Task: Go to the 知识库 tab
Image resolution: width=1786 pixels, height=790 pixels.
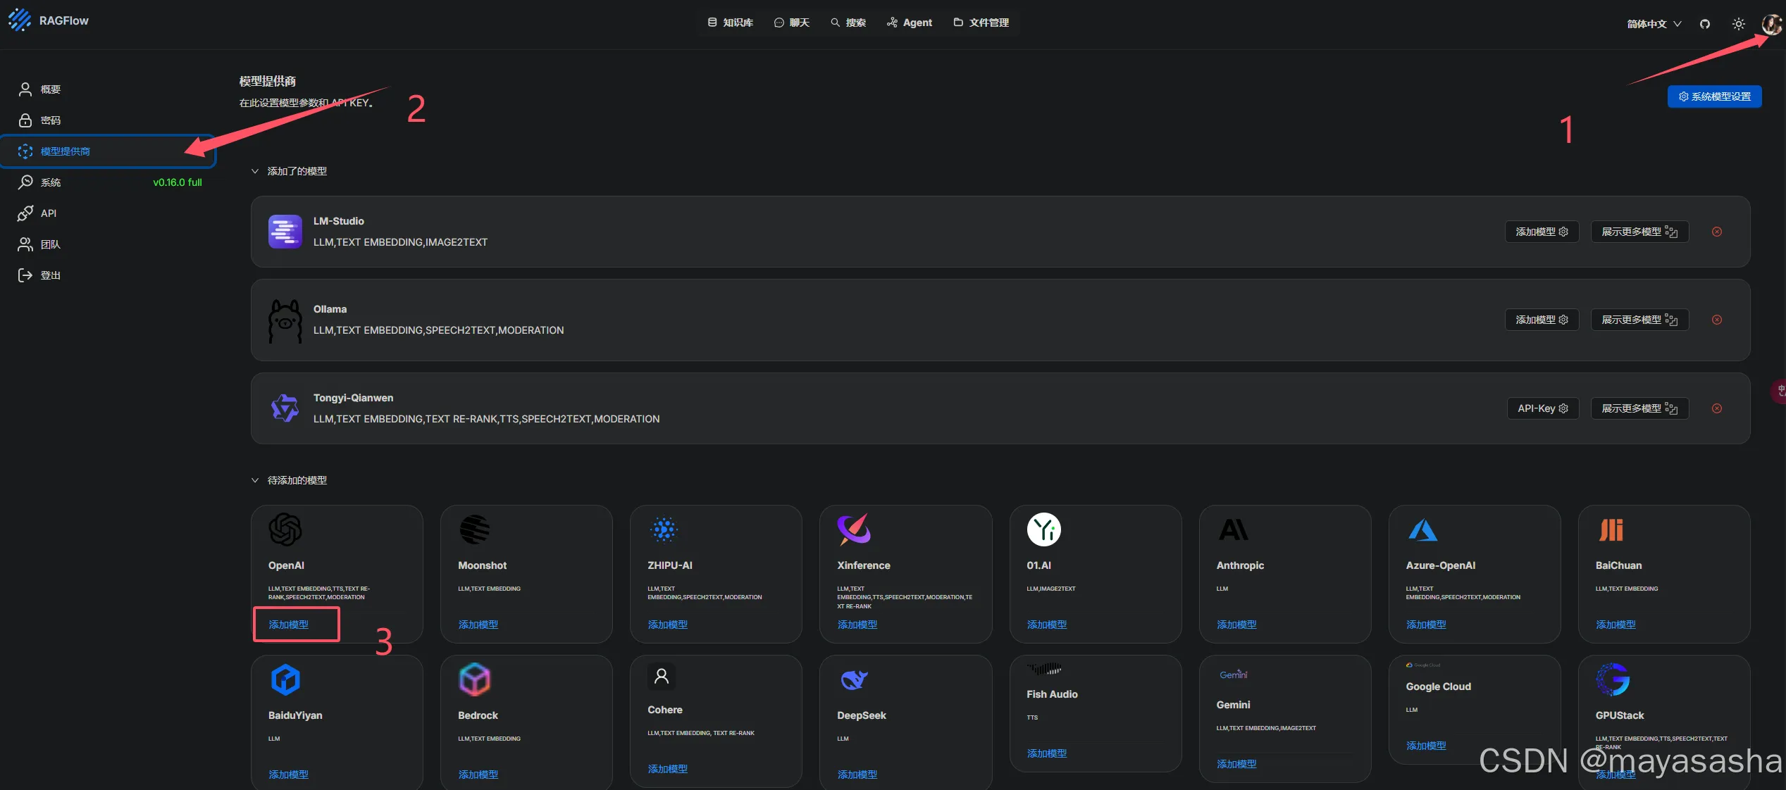Action: coord(730,23)
